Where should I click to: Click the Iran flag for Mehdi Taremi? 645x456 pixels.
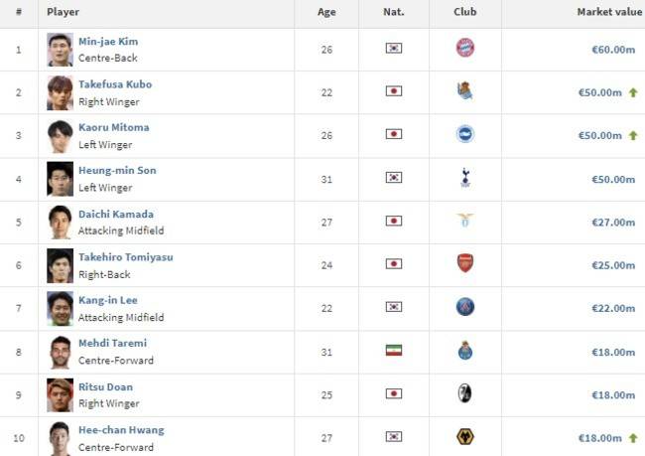(394, 350)
